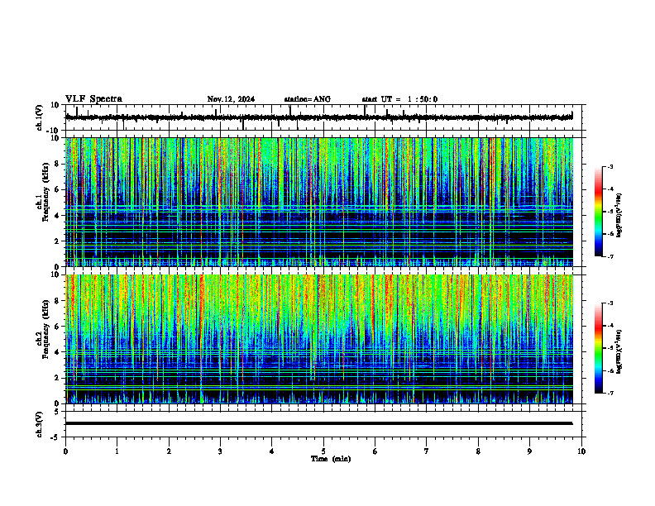Click time axis tick label "6"
This screenshot has width=655, height=506.
[375, 451]
